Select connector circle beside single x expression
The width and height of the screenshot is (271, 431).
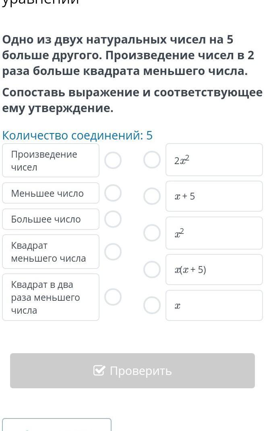(152, 305)
